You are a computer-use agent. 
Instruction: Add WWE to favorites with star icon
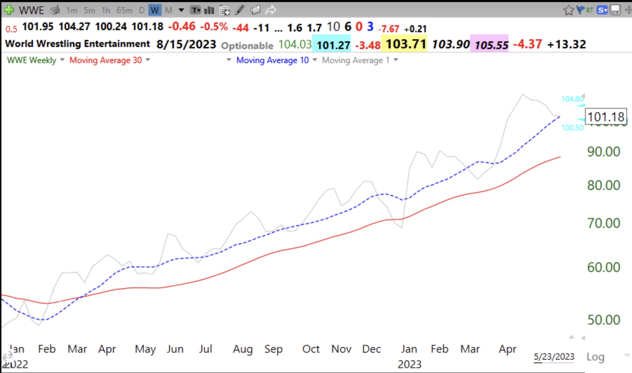(x=569, y=10)
